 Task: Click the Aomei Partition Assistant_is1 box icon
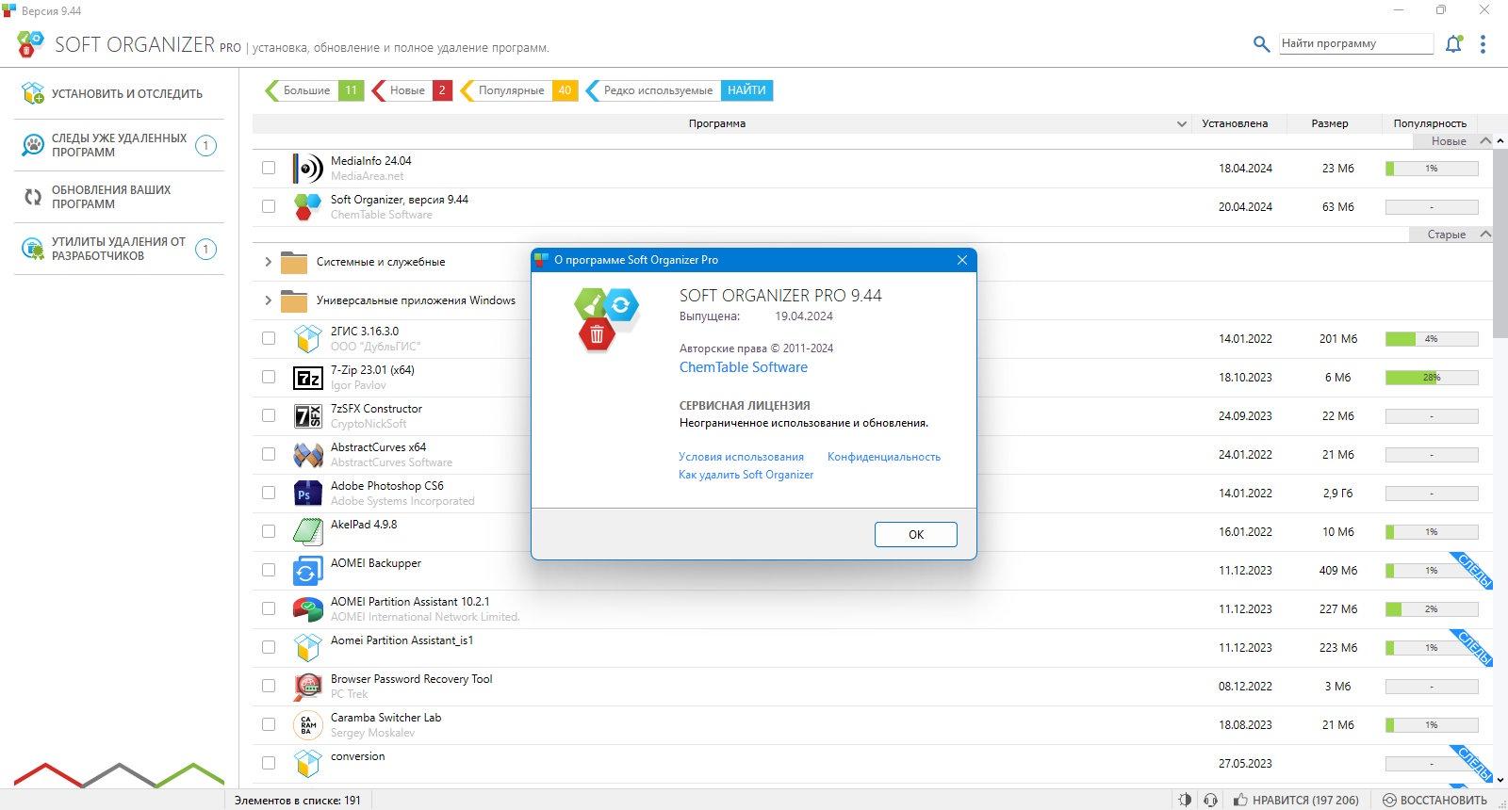click(x=307, y=648)
